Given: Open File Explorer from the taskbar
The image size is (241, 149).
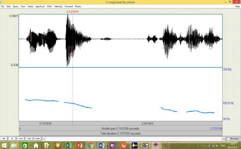Looking at the screenshot, I should [14, 146].
